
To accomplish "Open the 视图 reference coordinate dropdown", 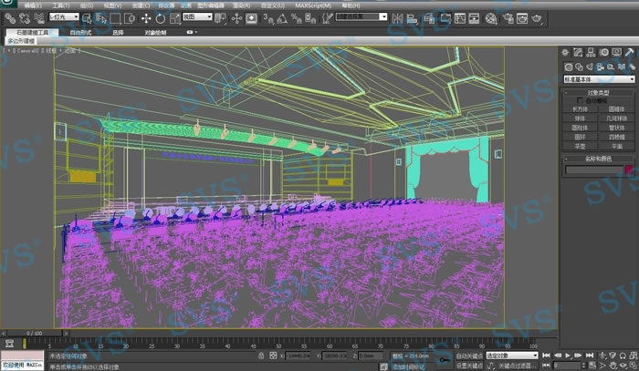I will pyautogui.click(x=196, y=17).
